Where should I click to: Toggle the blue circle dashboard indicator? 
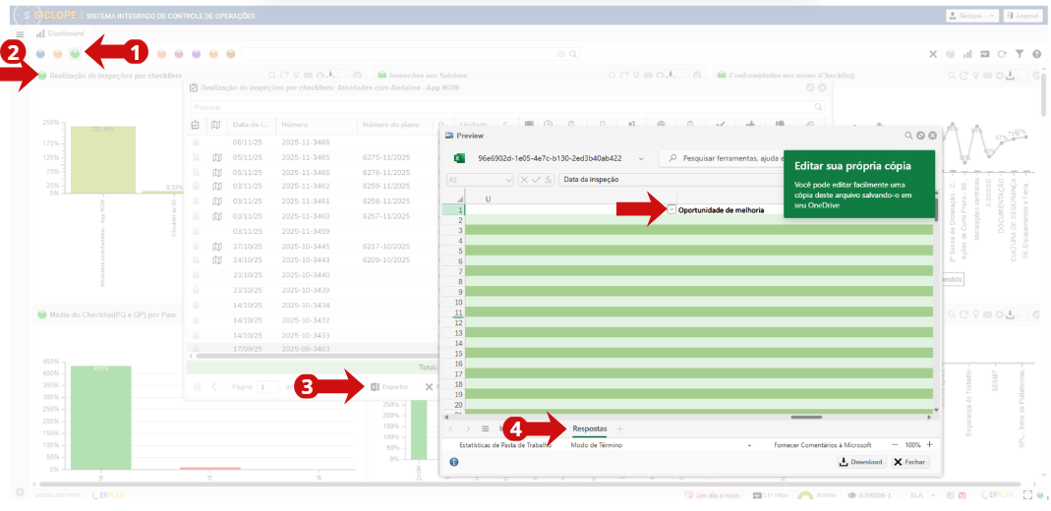tap(40, 54)
